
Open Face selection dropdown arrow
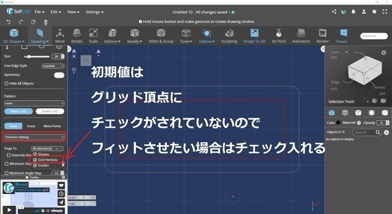point(346,52)
